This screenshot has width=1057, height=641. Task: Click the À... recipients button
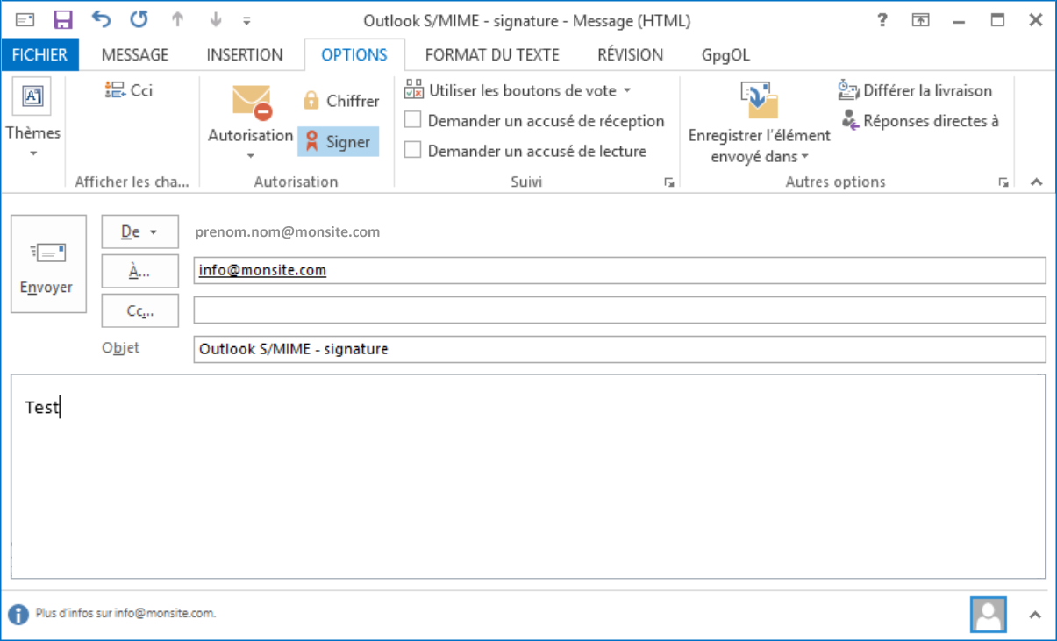click(x=140, y=271)
